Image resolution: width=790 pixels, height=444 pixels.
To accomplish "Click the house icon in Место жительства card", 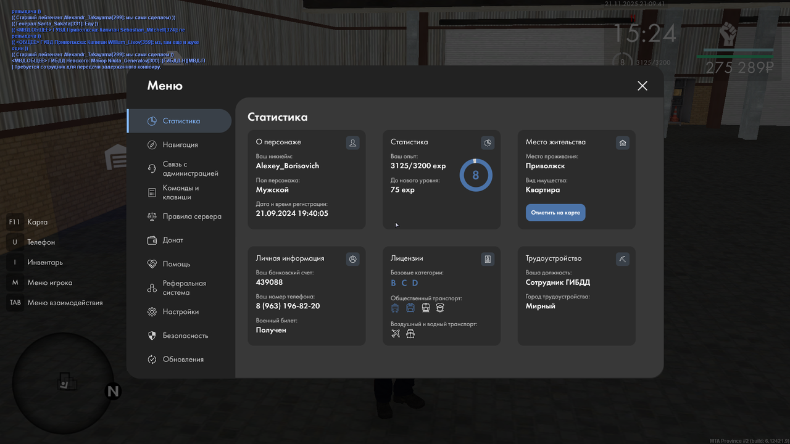I will (623, 143).
